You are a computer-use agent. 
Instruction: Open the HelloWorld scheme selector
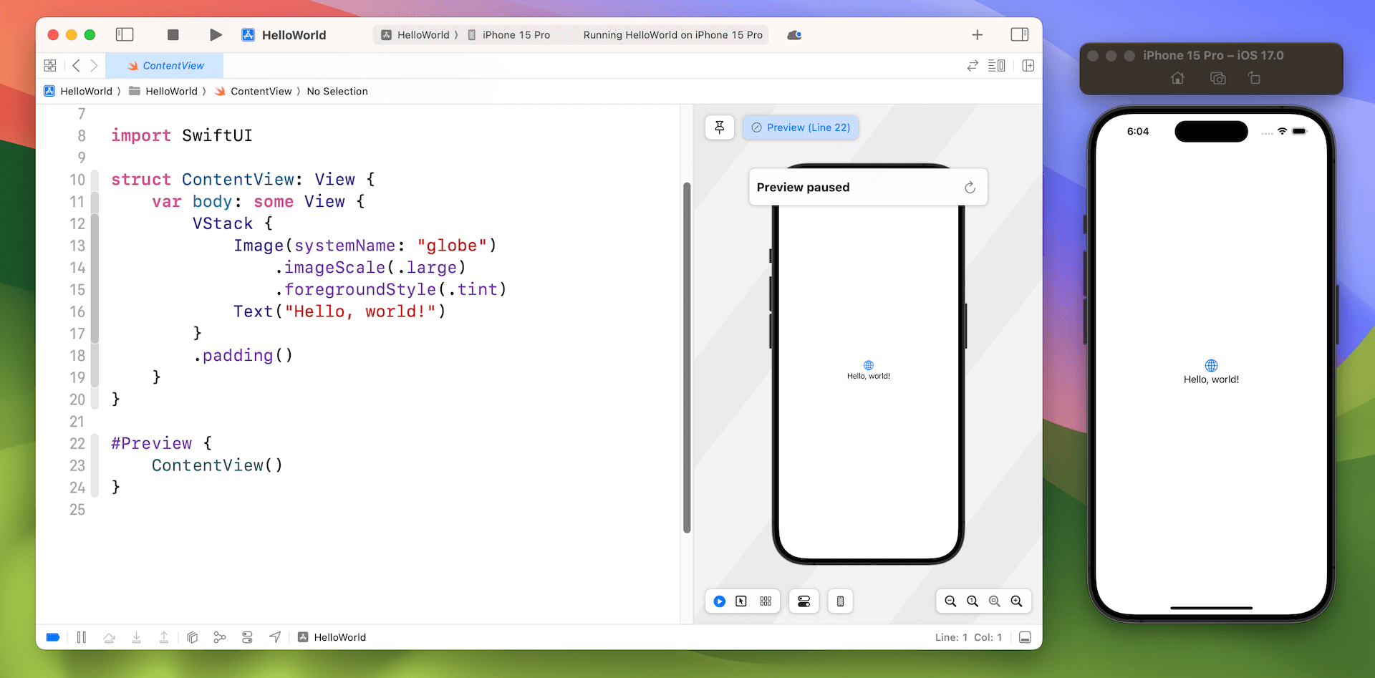click(x=416, y=35)
